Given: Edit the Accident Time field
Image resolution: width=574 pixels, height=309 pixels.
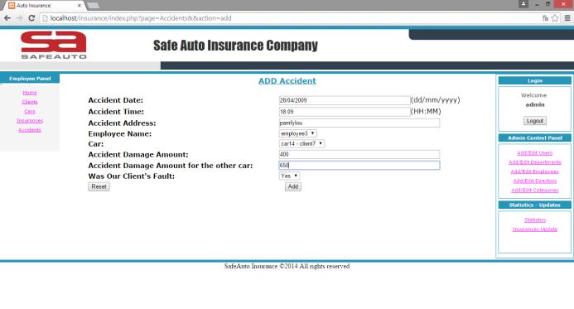Looking at the screenshot, I should (x=345, y=112).
